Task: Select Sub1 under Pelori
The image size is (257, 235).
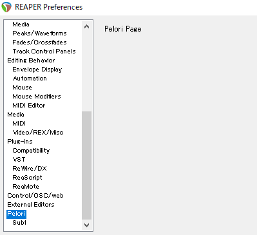Action: 19,223
